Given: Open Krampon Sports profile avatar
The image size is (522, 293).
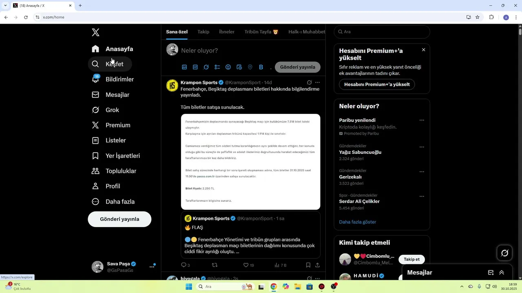Looking at the screenshot, I should (x=173, y=85).
